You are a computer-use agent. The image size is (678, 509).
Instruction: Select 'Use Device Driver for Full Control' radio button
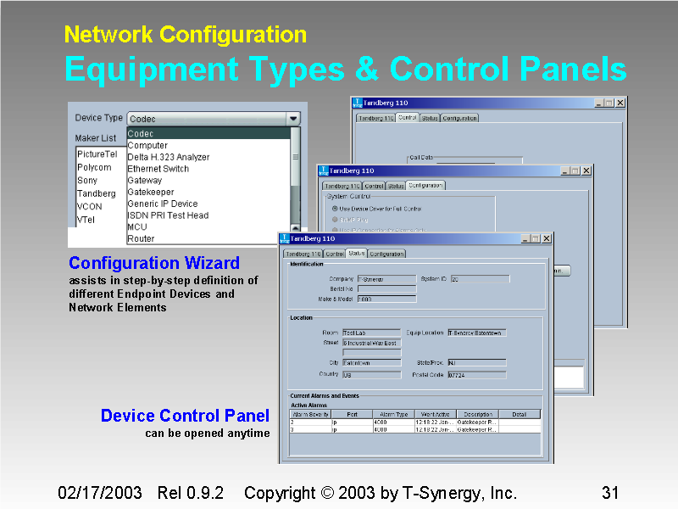(x=335, y=208)
